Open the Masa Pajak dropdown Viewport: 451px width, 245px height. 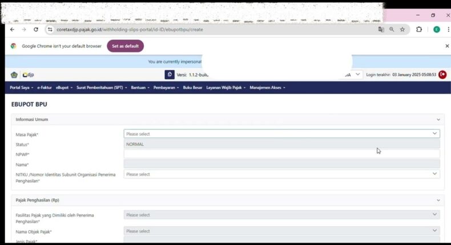pos(281,134)
